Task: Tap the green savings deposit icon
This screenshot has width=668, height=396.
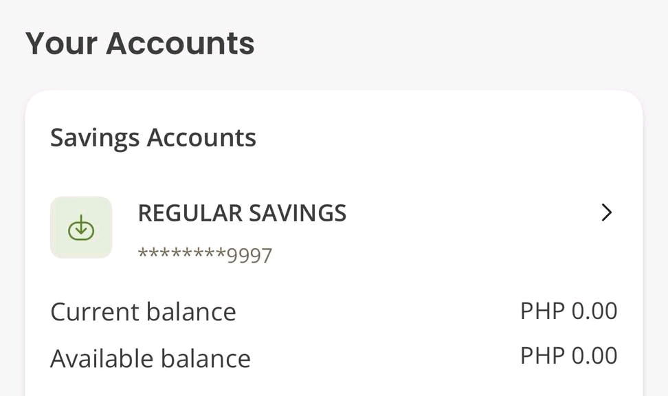Action: [x=81, y=228]
